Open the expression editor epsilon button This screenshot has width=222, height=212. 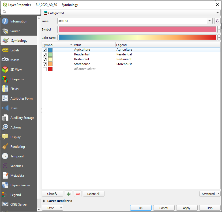217,21
